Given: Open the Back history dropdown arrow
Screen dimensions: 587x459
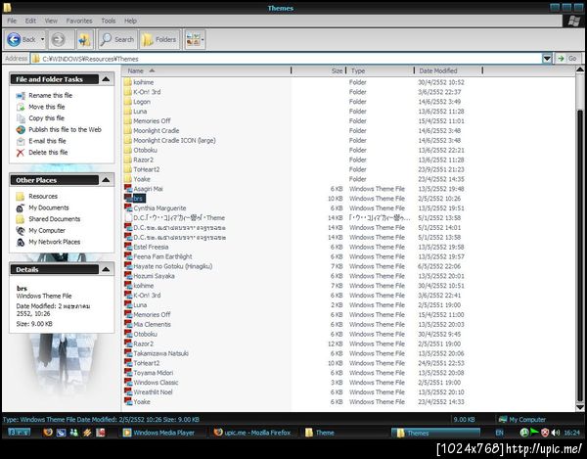Looking at the screenshot, I should click(42, 39).
